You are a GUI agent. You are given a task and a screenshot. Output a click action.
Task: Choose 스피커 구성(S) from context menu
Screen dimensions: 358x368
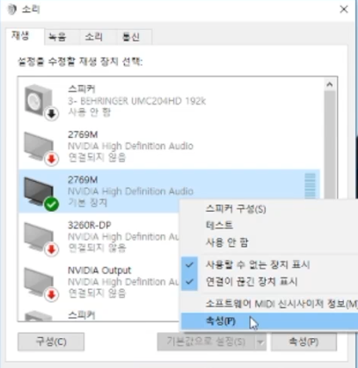click(236, 209)
